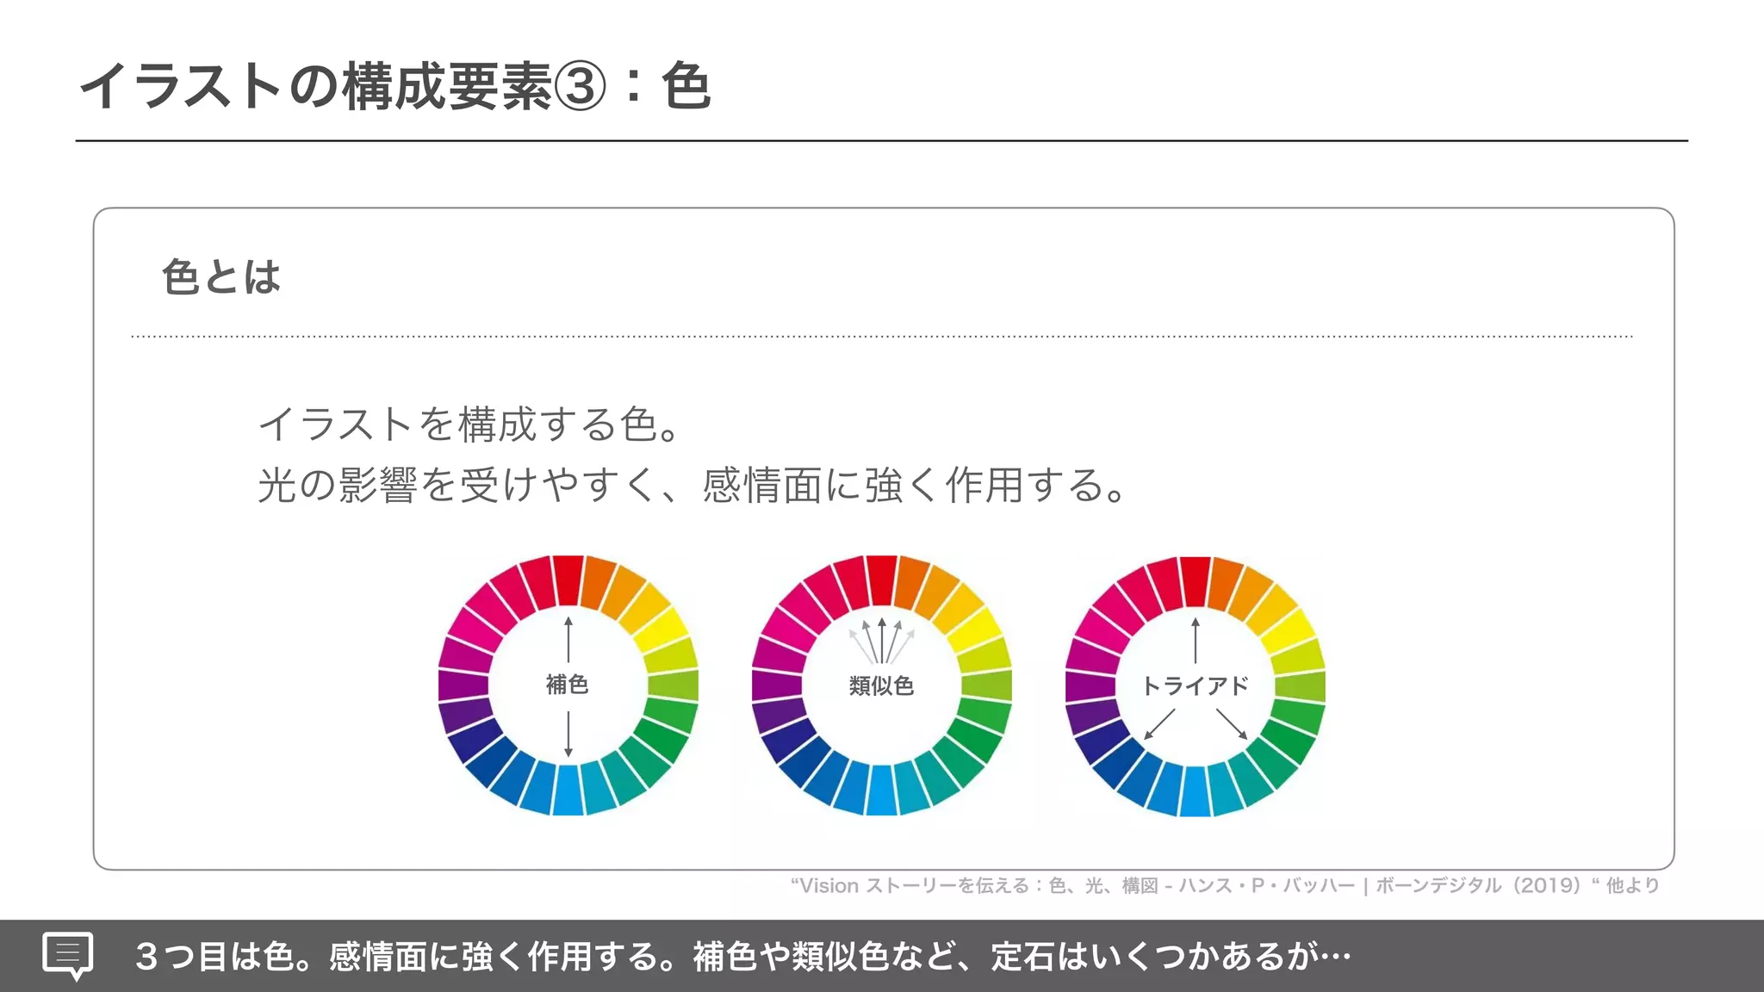
Task: Open the Vision ストーリーを伝える citation text
Action: (1224, 885)
